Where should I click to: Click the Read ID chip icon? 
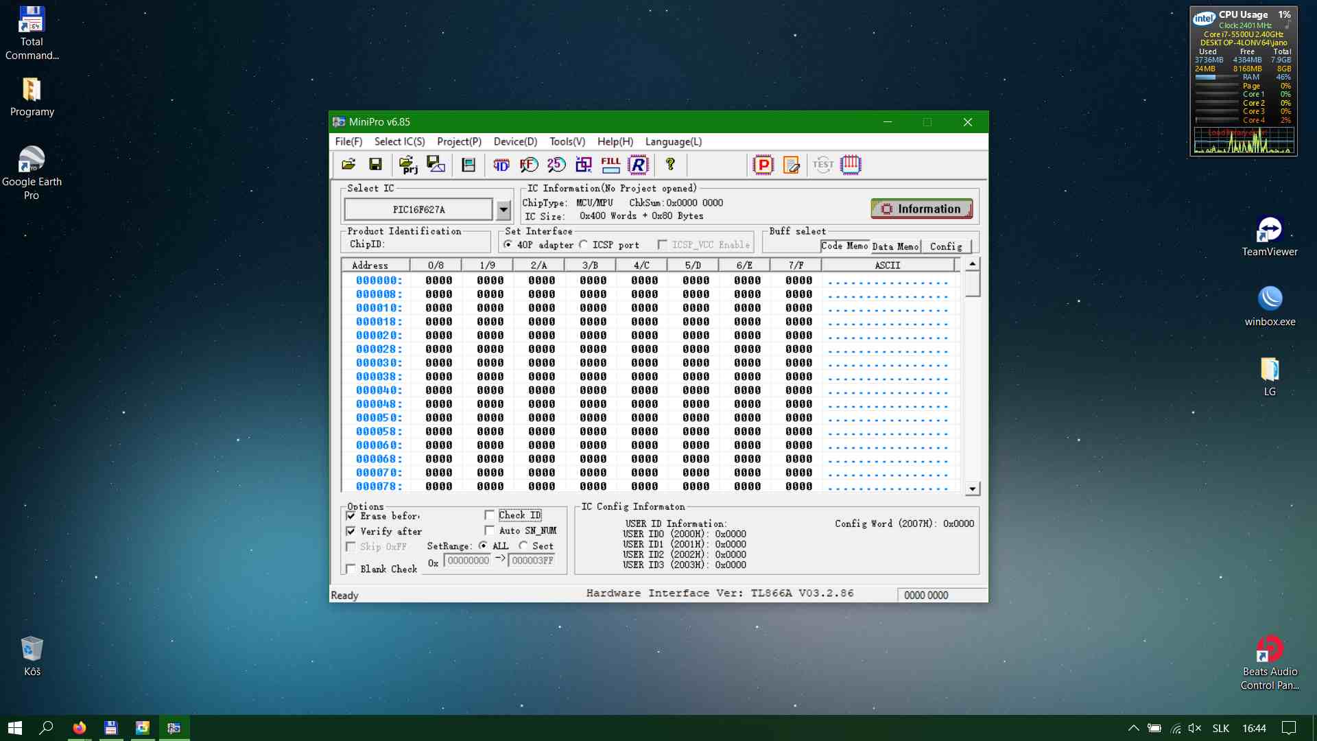click(x=501, y=165)
